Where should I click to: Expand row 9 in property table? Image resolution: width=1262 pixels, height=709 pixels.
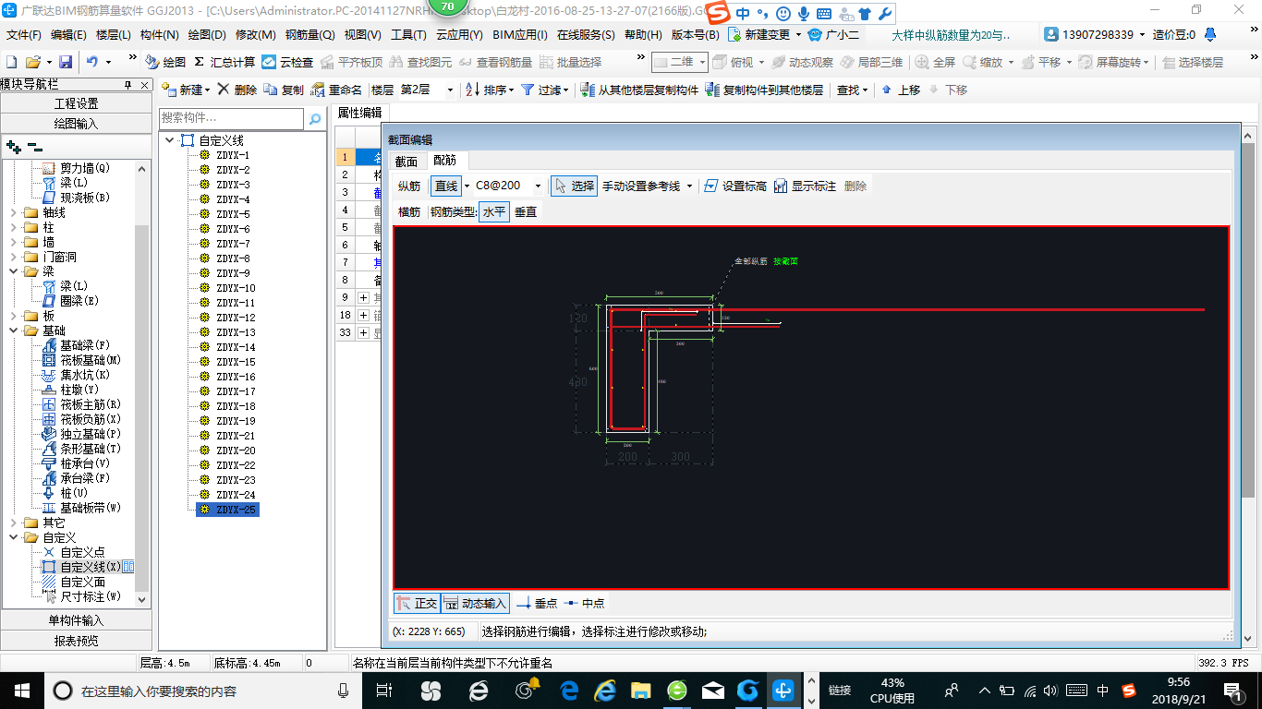[x=363, y=297]
